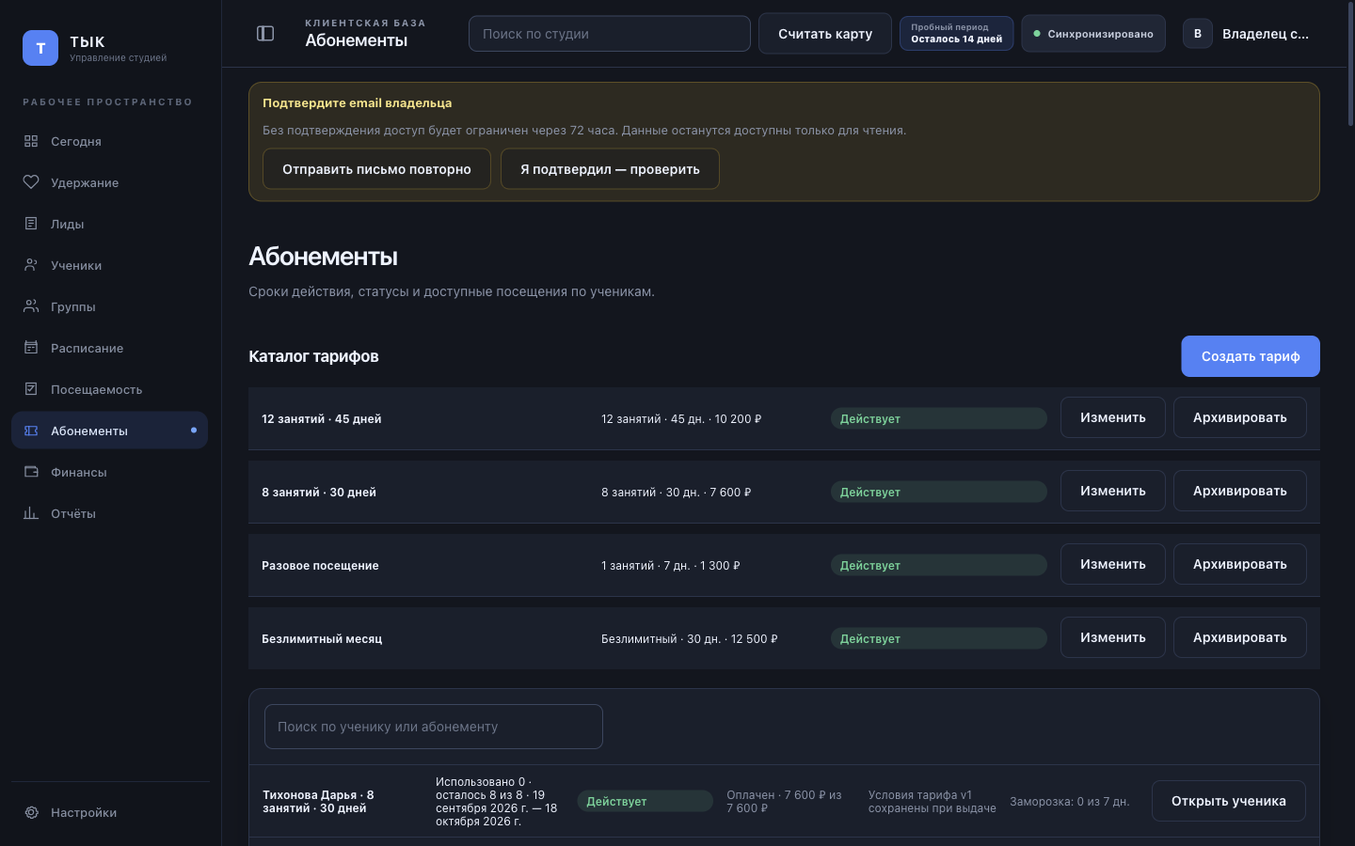This screenshot has height=846, width=1355.
Task: Click Я подтвердил — проверить
Action: pyautogui.click(x=610, y=169)
